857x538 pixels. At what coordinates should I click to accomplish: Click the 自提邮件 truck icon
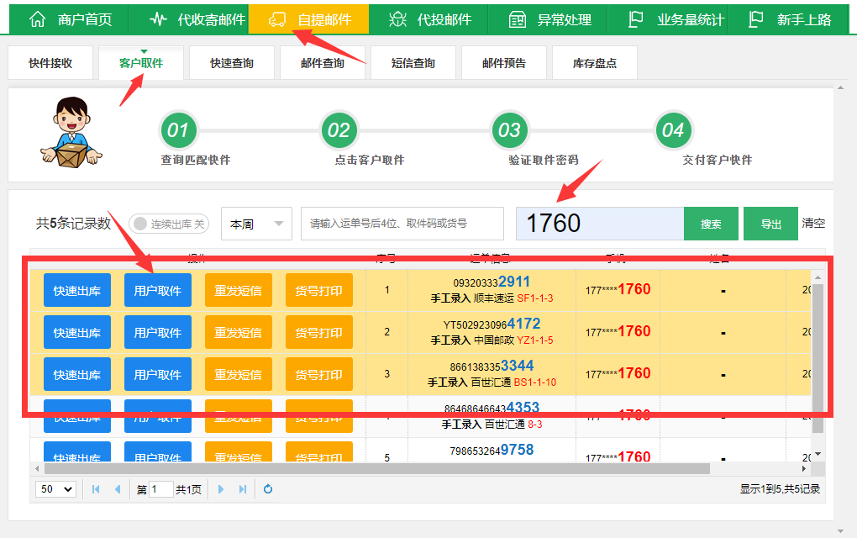279,17
